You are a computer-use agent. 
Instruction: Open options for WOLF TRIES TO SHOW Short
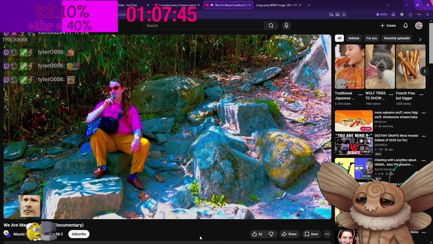391,95
